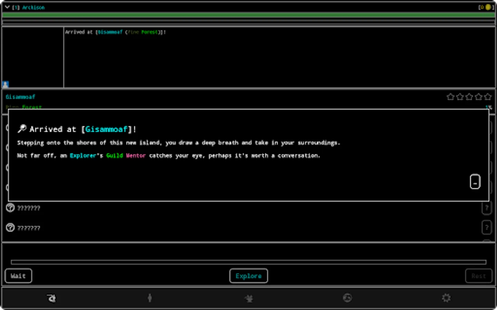This screenshot has height=310, width=497.
Task: Toggle the first rating star for Gisammoaf
Action: pos(451,97)
